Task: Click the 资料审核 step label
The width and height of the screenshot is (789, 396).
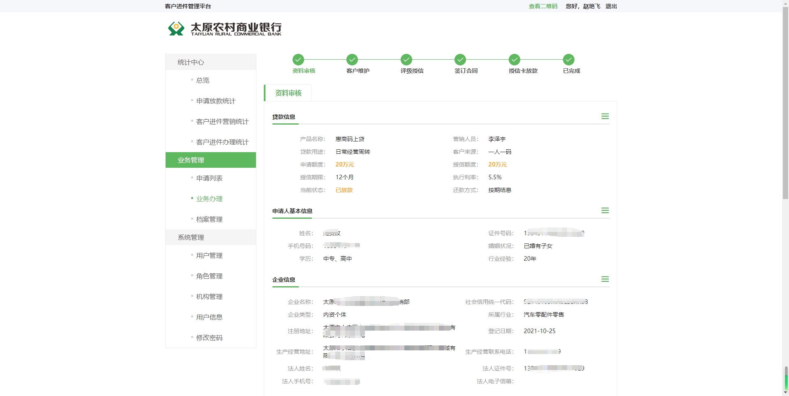Action: click(x=304, y=71)
